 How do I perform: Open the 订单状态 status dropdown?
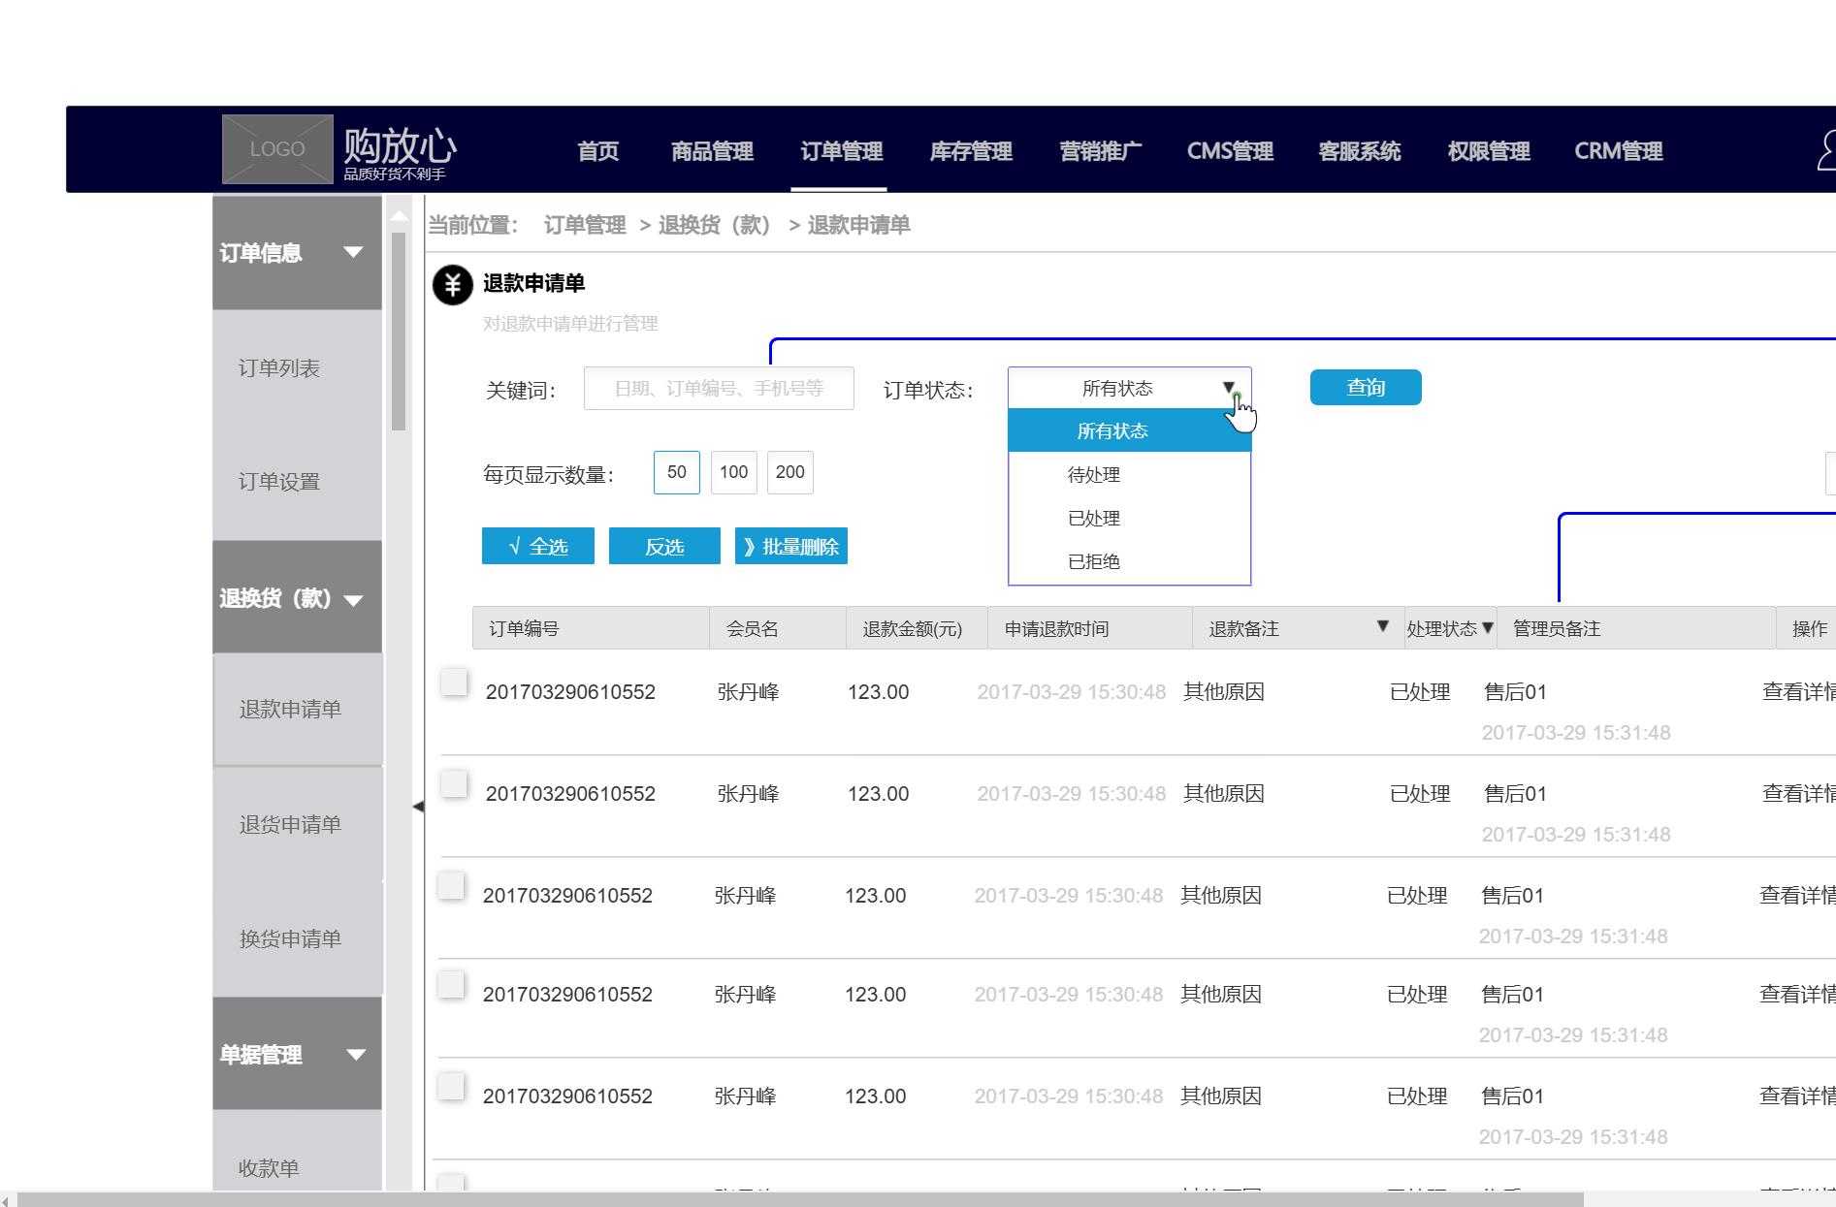pos(1230,386)
